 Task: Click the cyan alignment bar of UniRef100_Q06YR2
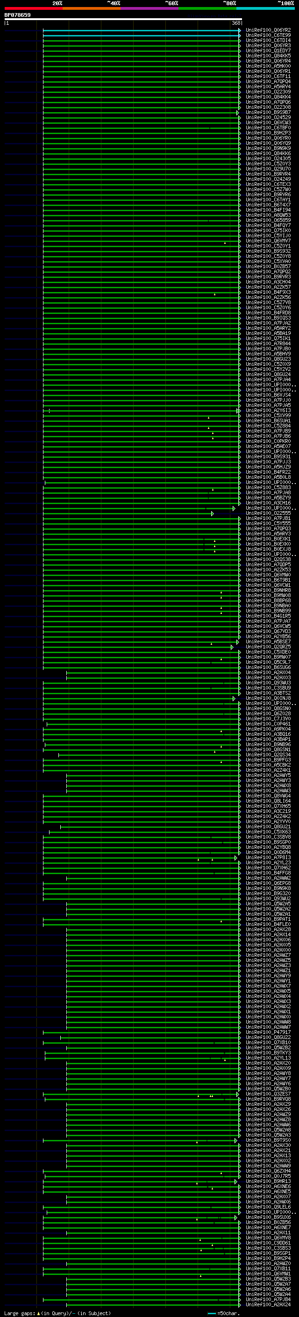pyautogui.click(x=141, y=30)
